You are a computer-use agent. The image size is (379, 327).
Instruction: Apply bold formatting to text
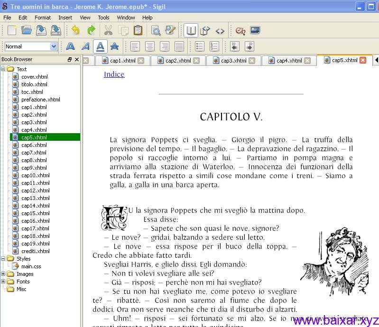coord(70,46)
